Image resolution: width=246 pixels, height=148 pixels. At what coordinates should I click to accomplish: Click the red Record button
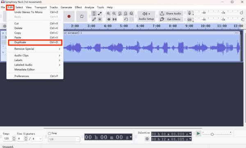(69, 16)
